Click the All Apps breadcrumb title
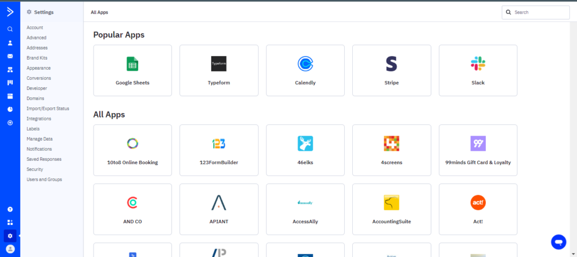 click(x=99, y=12)
